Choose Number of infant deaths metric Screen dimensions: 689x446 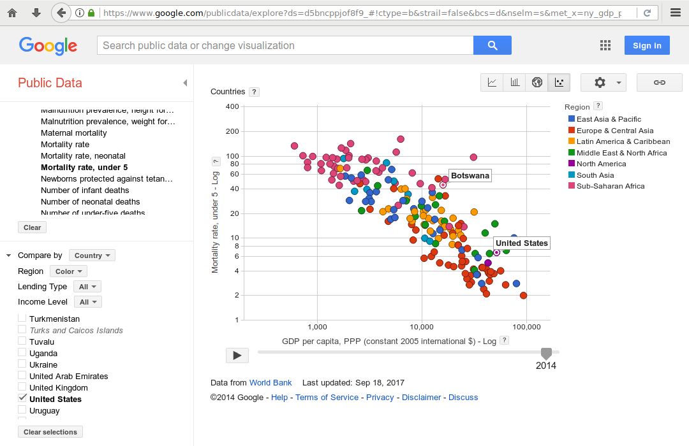85,191
